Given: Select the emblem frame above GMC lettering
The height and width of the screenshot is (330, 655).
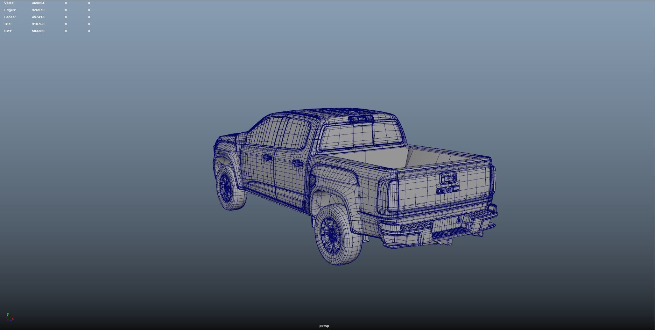Looking at the screenshot, I should [448, 178].
